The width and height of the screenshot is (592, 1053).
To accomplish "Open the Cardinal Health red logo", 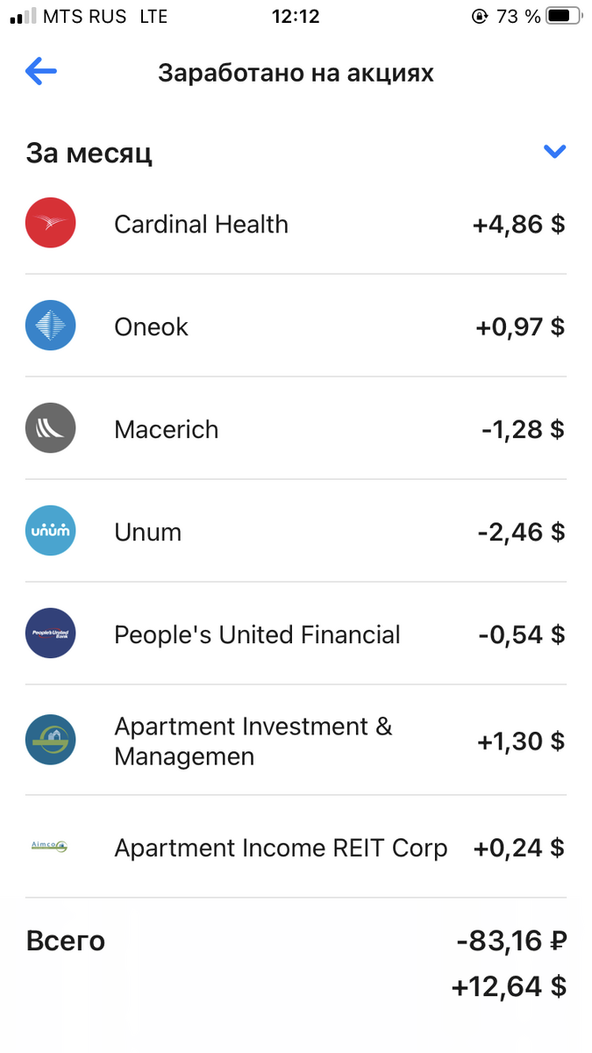I will point(51,223).
